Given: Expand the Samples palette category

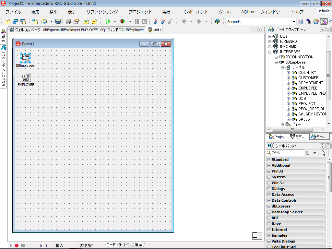Looking at the screenshot, I should click(x=269, y=235).
